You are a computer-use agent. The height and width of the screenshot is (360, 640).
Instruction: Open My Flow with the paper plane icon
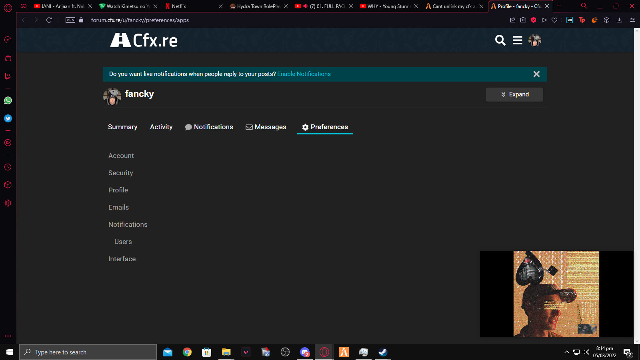tap(544, 20)
